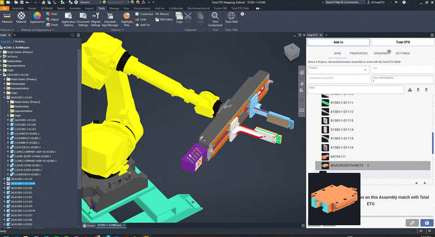Viewport: 435px width, 237px height.
Task: Open Application Options
Action: tap(68, 18)
